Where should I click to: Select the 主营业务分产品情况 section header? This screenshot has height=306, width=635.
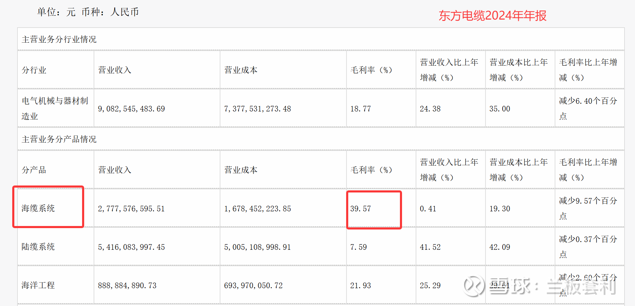coord(59,139)
